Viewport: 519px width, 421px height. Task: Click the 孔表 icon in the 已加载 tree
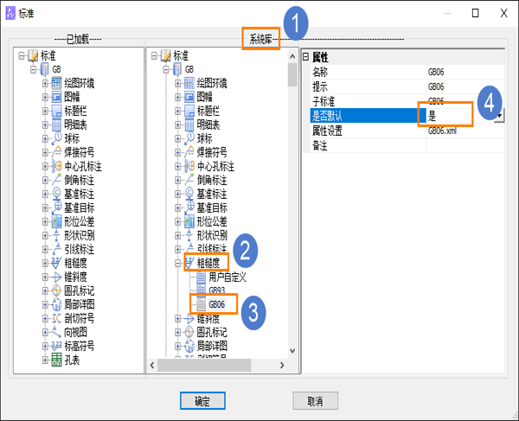tap(56, 360)
